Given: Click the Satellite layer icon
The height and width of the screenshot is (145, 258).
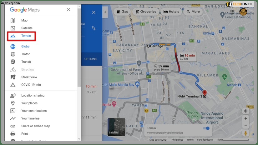Looking at the screenshot, I should pos(13,28).
